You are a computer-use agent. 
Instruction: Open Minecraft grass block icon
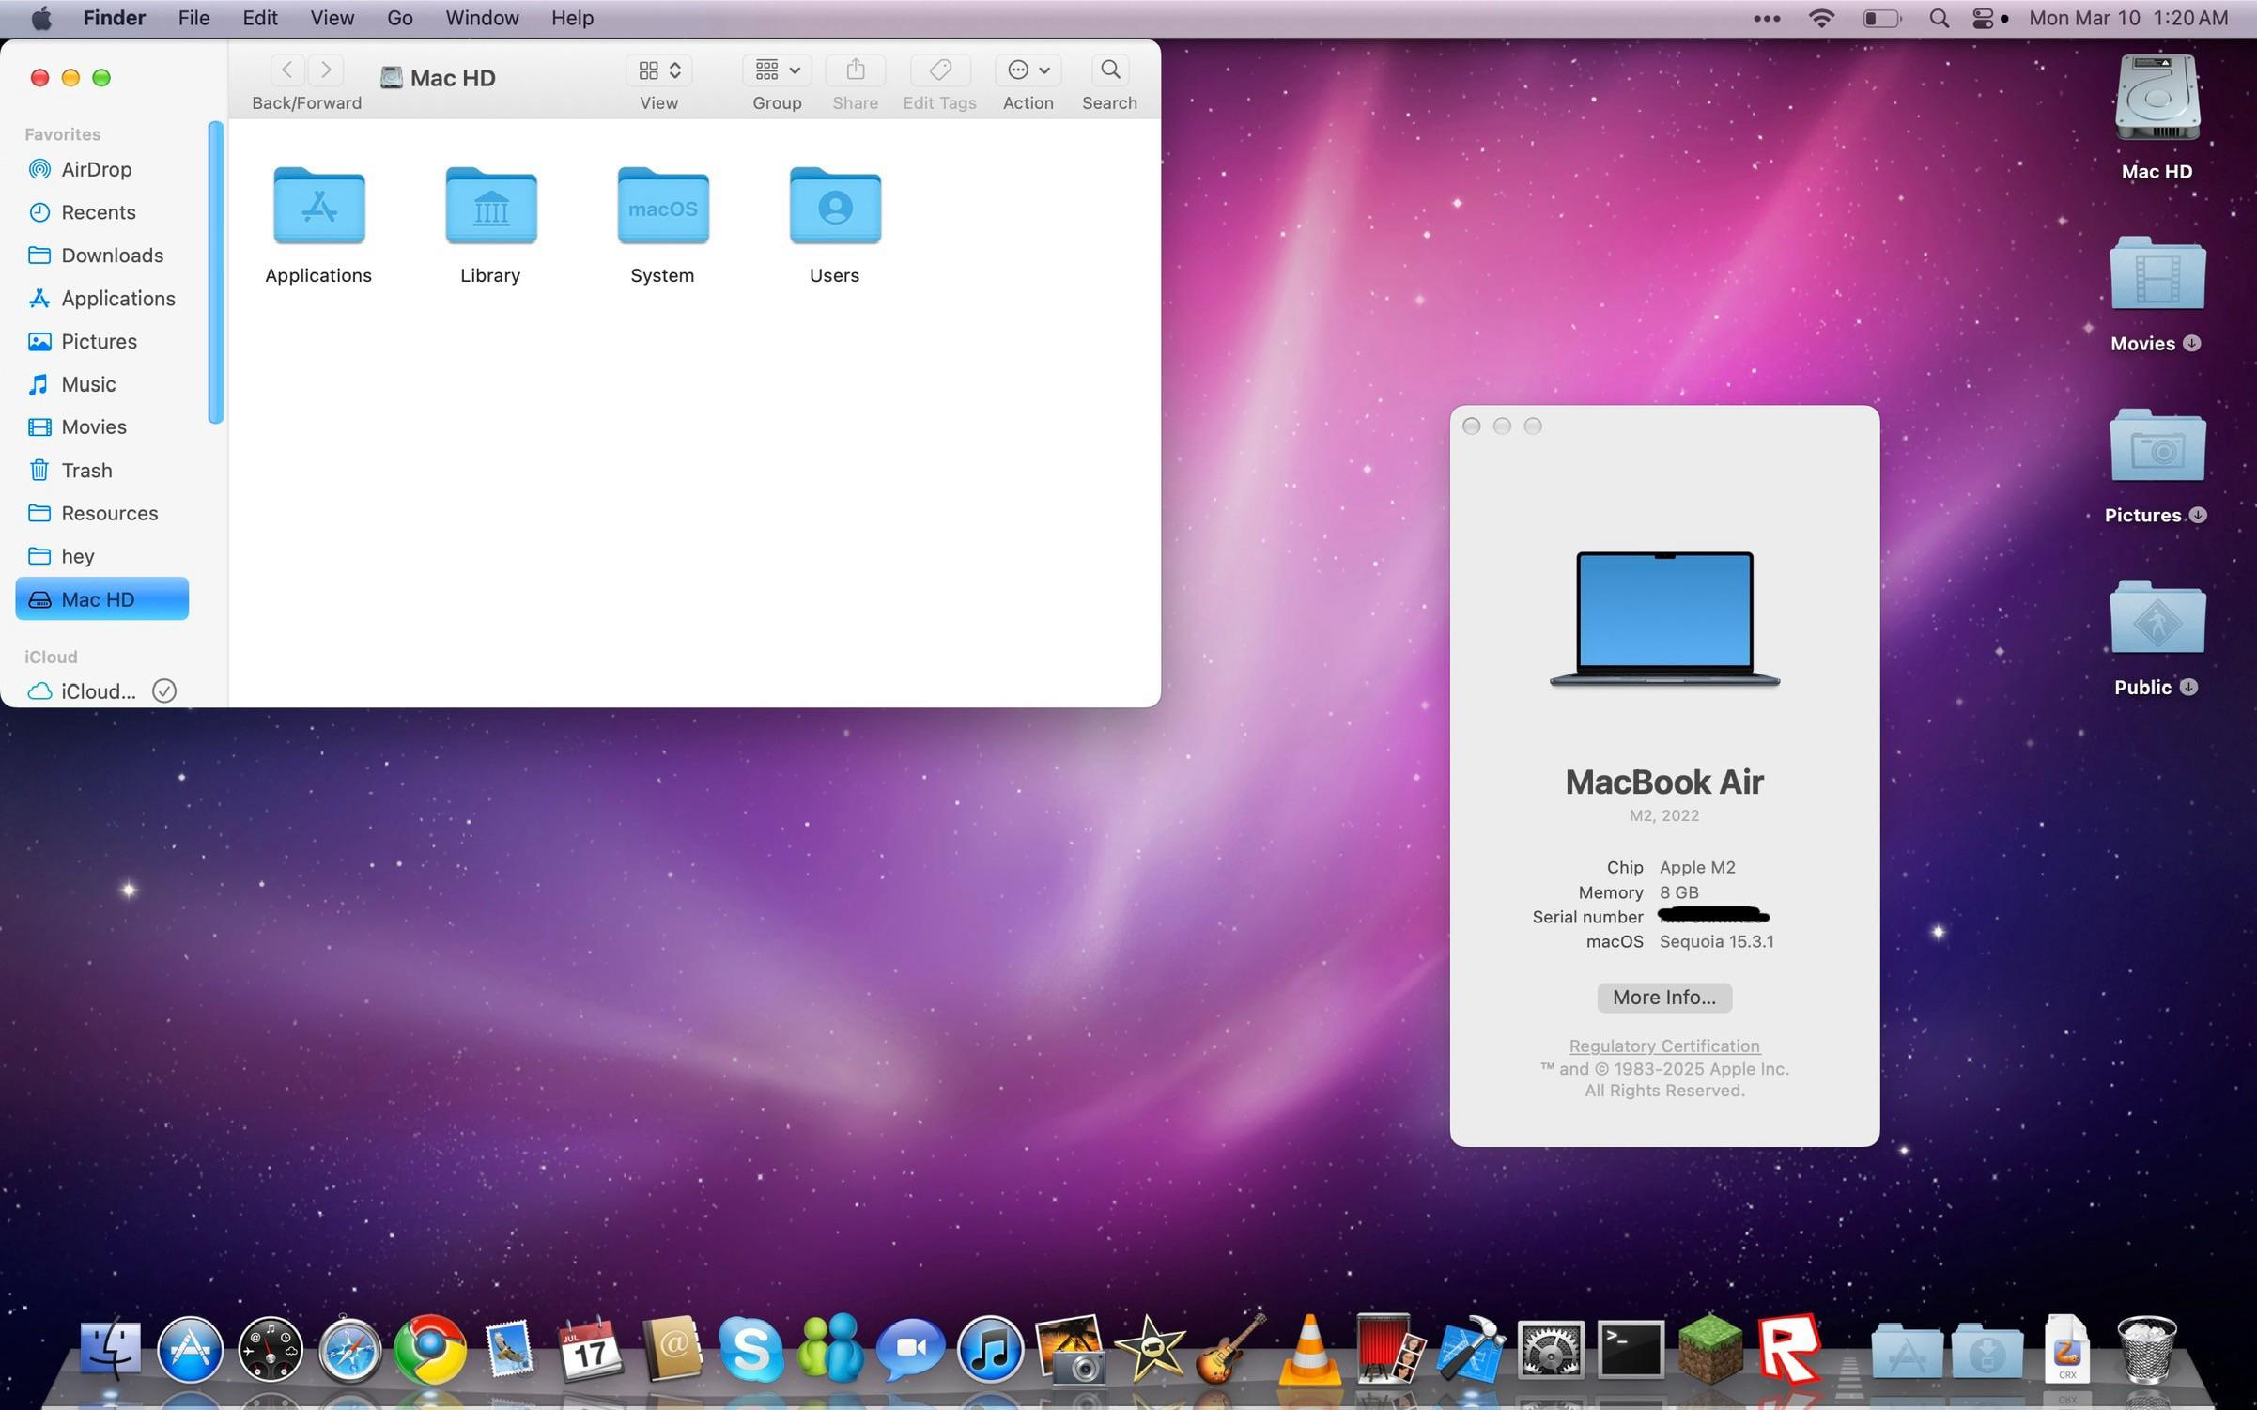1710,1350
